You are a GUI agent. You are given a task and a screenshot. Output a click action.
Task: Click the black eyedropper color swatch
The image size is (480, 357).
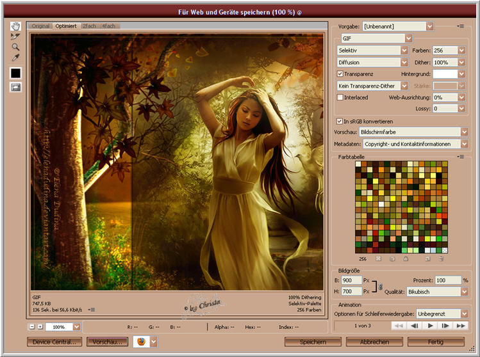[15, 73]
